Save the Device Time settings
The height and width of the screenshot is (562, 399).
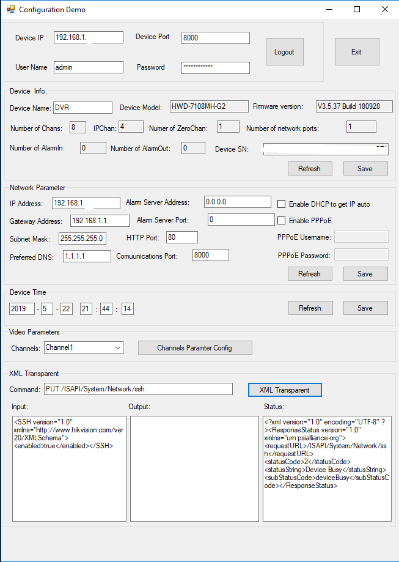tap(365, 308)
